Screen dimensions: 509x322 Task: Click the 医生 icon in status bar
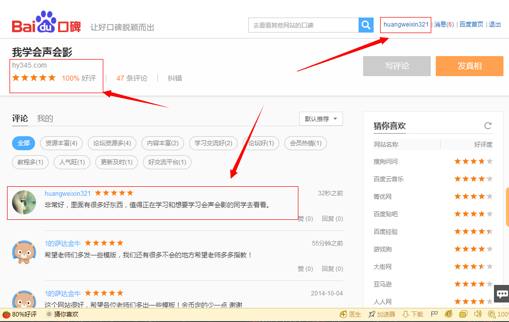point(350,314)
